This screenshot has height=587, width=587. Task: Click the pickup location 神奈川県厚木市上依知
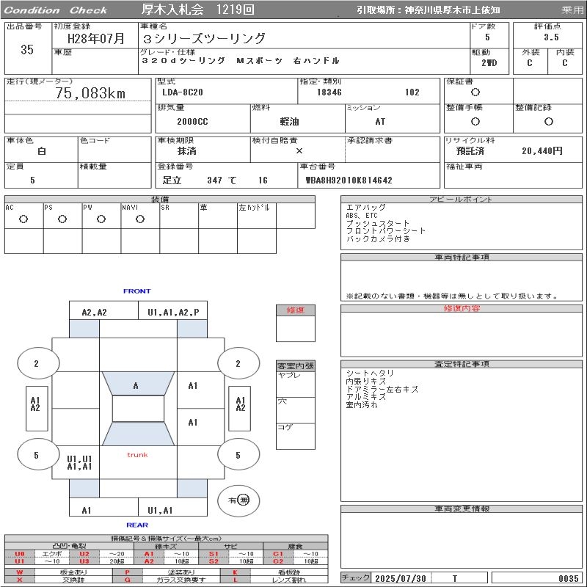(452, 10)
